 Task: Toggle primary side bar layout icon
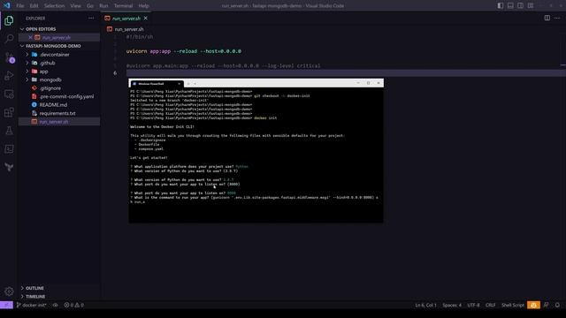[x=501, y=5]
